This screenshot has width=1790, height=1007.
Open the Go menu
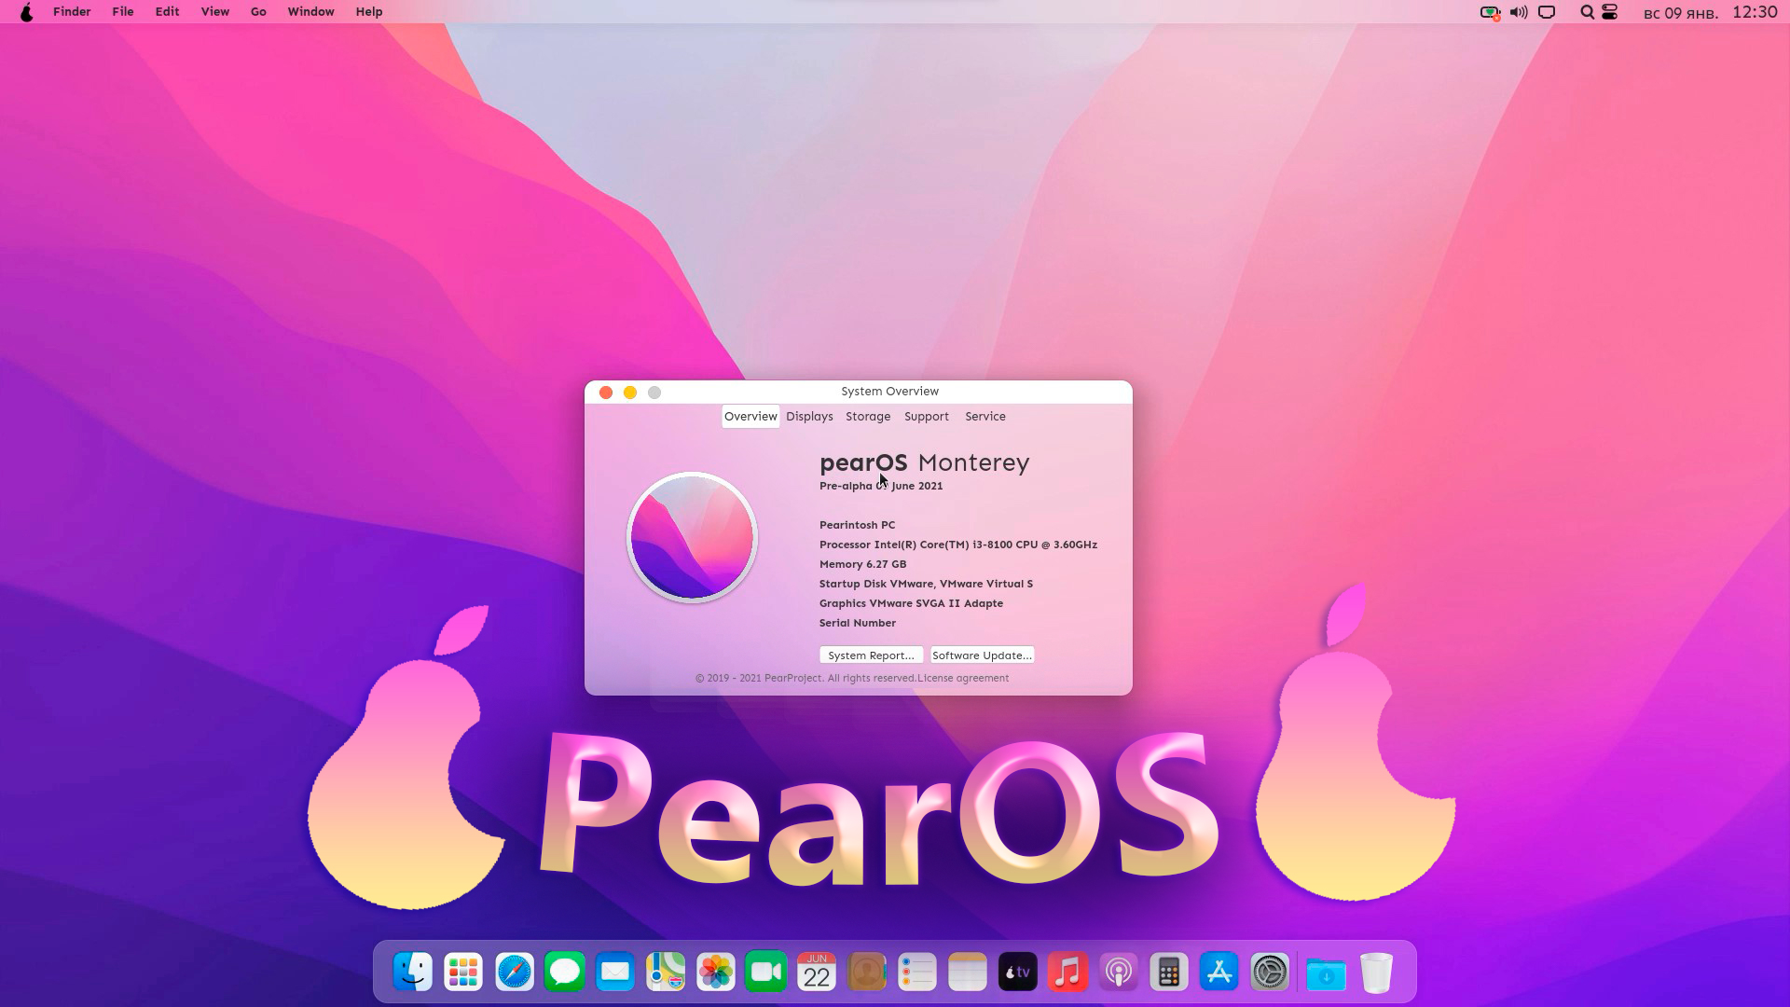coord(258,12)
